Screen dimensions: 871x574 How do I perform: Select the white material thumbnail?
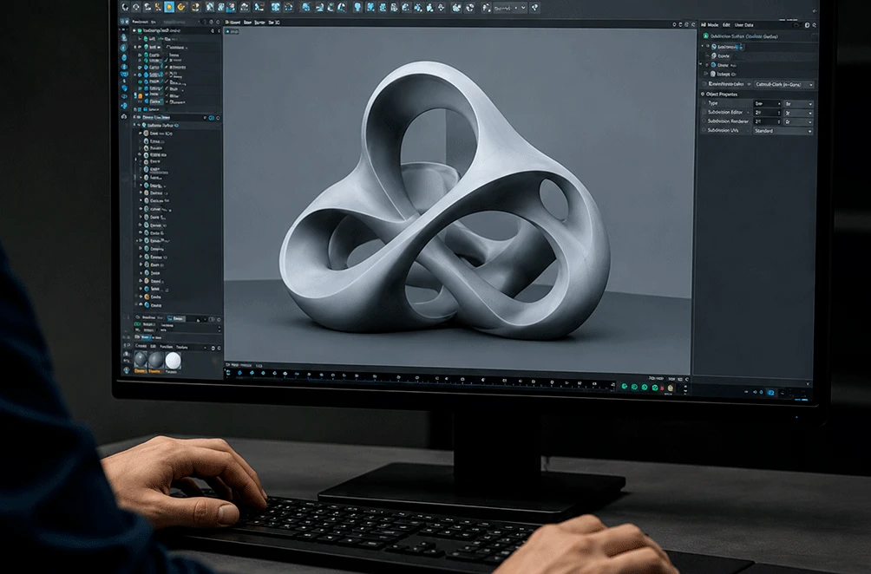pyautogui.click(x=174, y=361)
